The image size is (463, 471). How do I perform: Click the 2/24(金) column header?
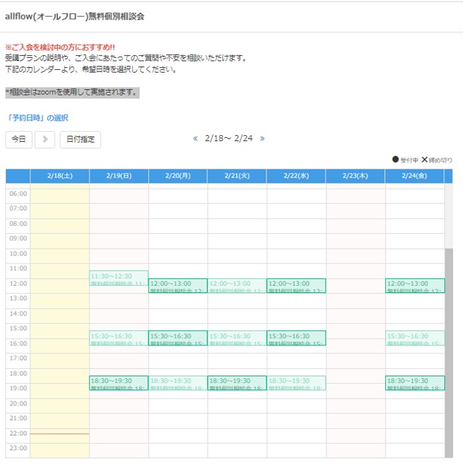415,176
